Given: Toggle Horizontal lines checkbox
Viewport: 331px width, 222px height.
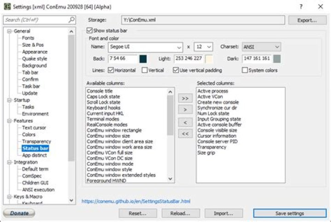Looking at the screenshot, I should tap(111, 70).
